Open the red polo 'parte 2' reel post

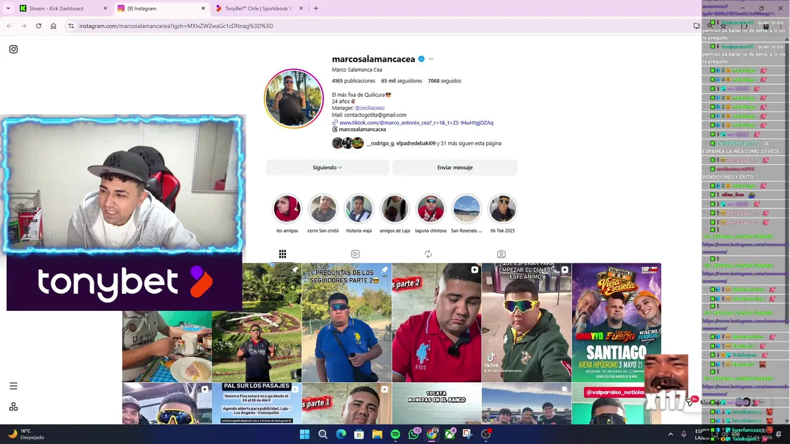pyautogui.click(x=436, y=323)
